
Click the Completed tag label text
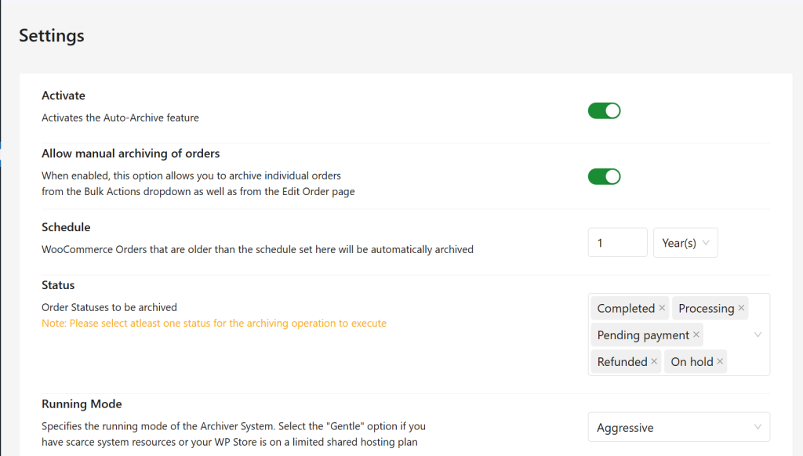[626, 308]
